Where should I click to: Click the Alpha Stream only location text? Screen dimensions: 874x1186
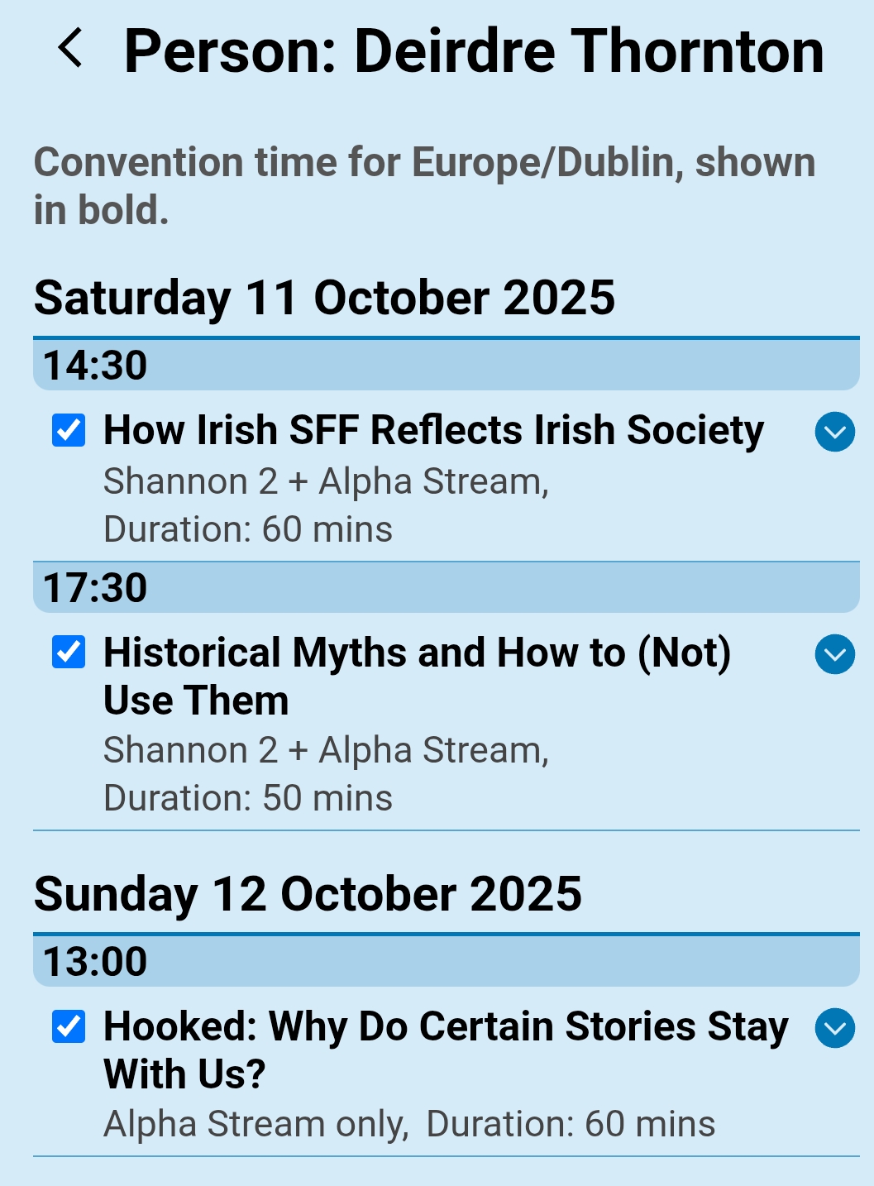click(256, 1124)
